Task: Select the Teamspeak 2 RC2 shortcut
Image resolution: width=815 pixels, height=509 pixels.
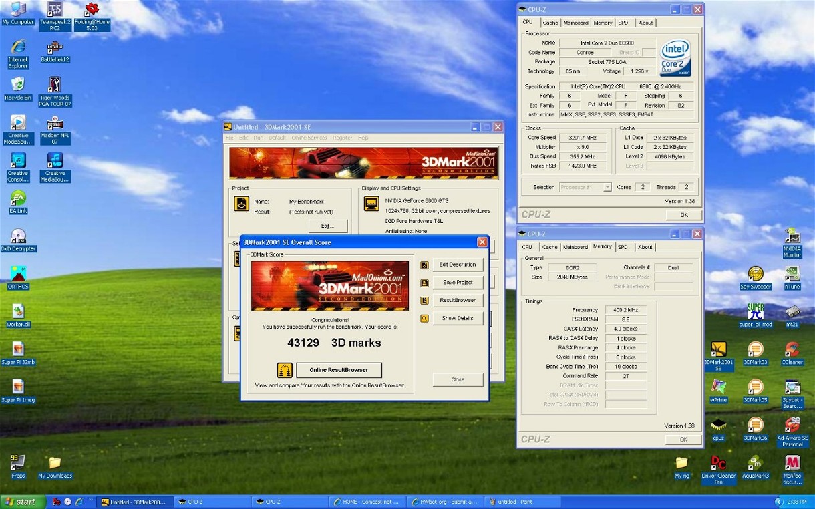Action: point(55,17)
